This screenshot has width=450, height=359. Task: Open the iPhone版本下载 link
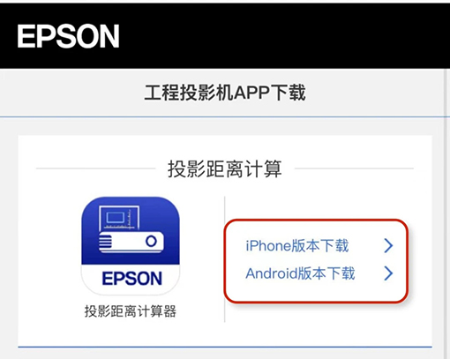(x=297, y=246)
